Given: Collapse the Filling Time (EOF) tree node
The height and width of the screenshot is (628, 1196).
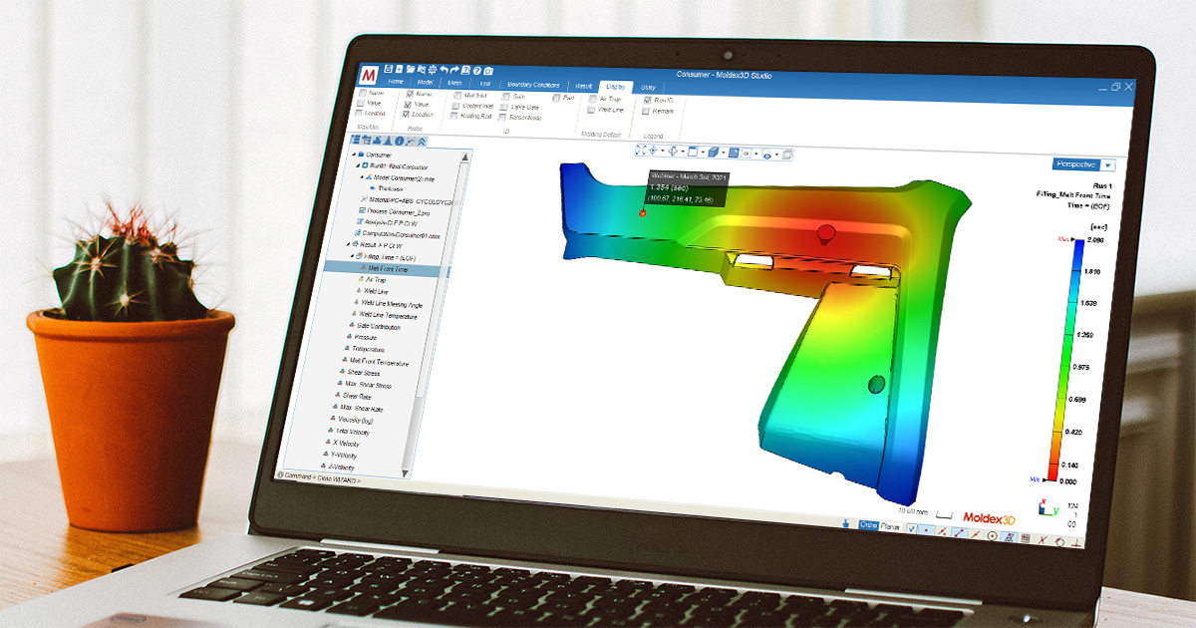Looking at the screenshot, I should (352, 256).
